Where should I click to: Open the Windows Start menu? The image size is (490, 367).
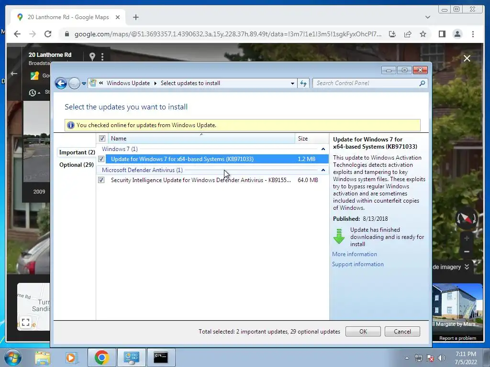coord(13,357)
